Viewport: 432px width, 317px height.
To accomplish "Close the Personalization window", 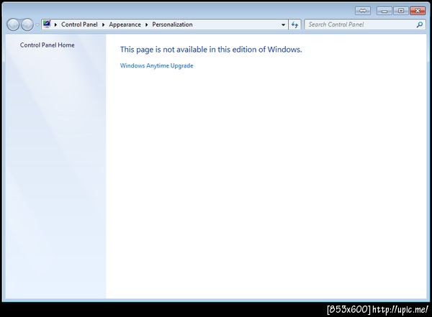I will 418,11.
